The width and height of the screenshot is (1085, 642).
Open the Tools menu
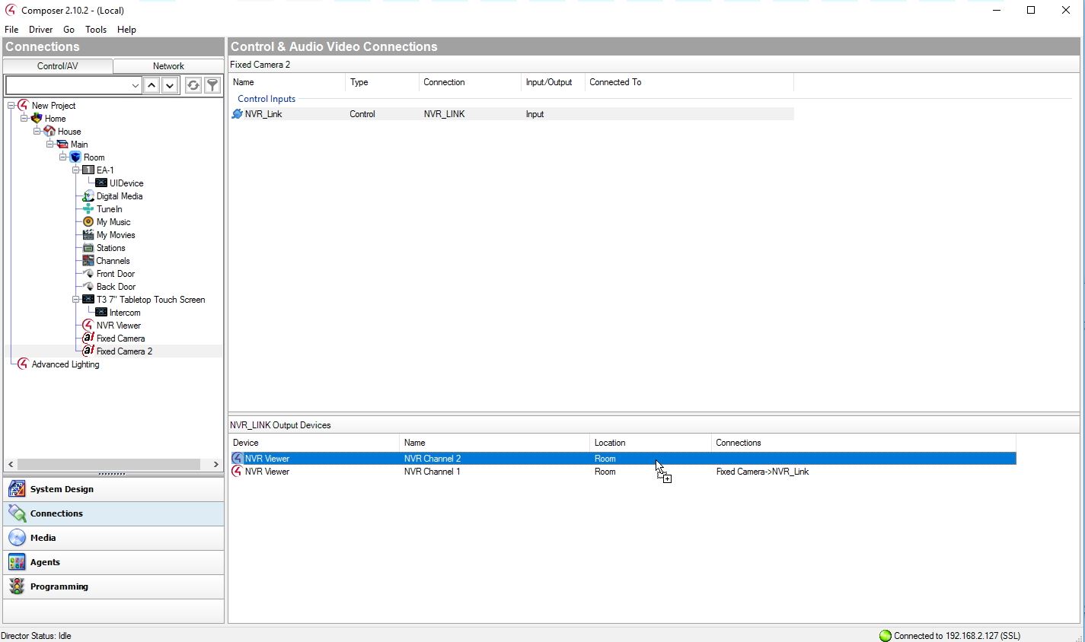[96, 30]
